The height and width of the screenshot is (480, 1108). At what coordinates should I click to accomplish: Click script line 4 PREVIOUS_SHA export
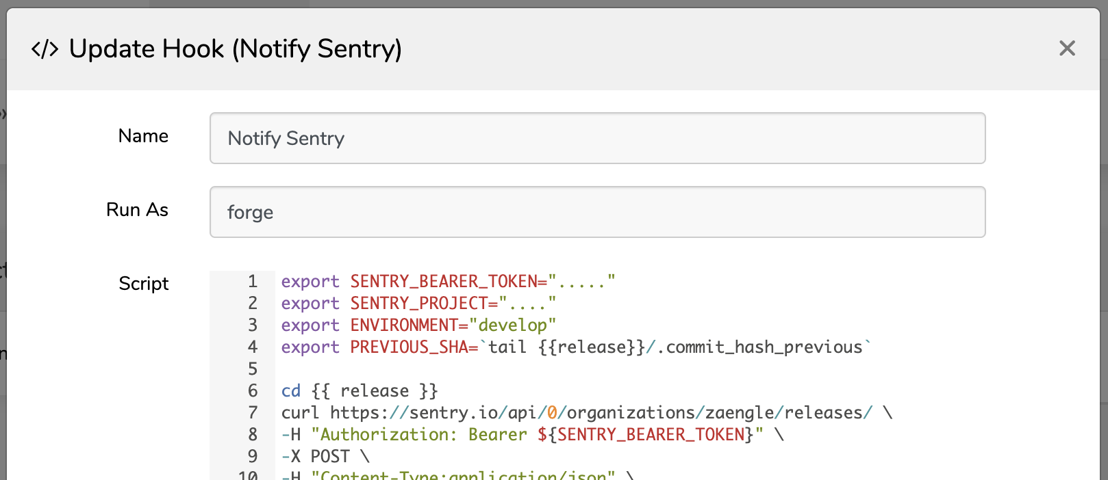tap(576, 347)
